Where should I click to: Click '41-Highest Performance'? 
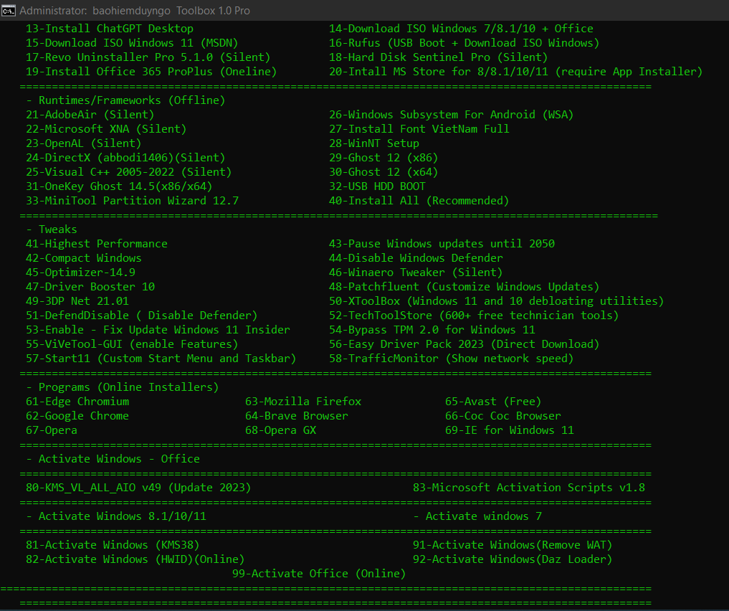point(96,244)
